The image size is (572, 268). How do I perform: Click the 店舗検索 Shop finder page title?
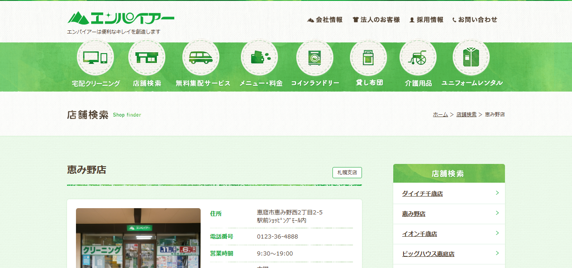coord(104,115)
